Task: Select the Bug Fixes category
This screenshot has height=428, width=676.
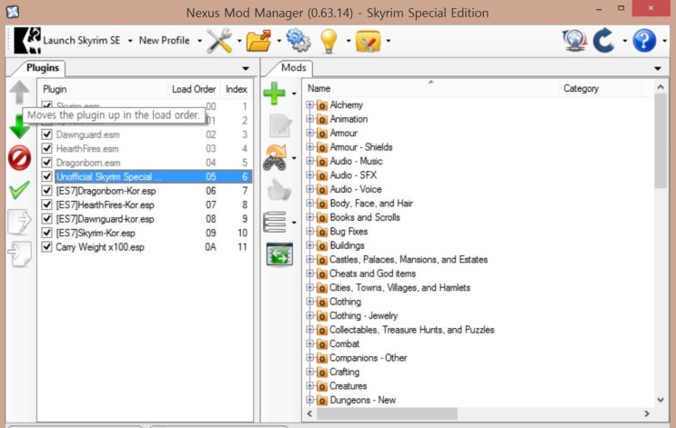Action: click(x=348, y=231)
